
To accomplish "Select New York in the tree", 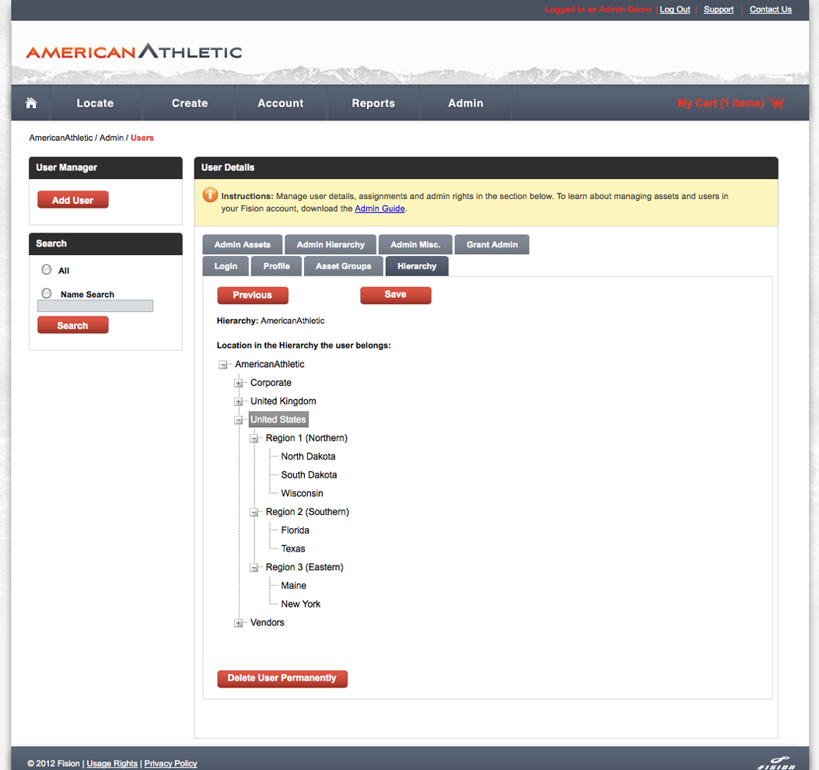I will tap(301, 604).
